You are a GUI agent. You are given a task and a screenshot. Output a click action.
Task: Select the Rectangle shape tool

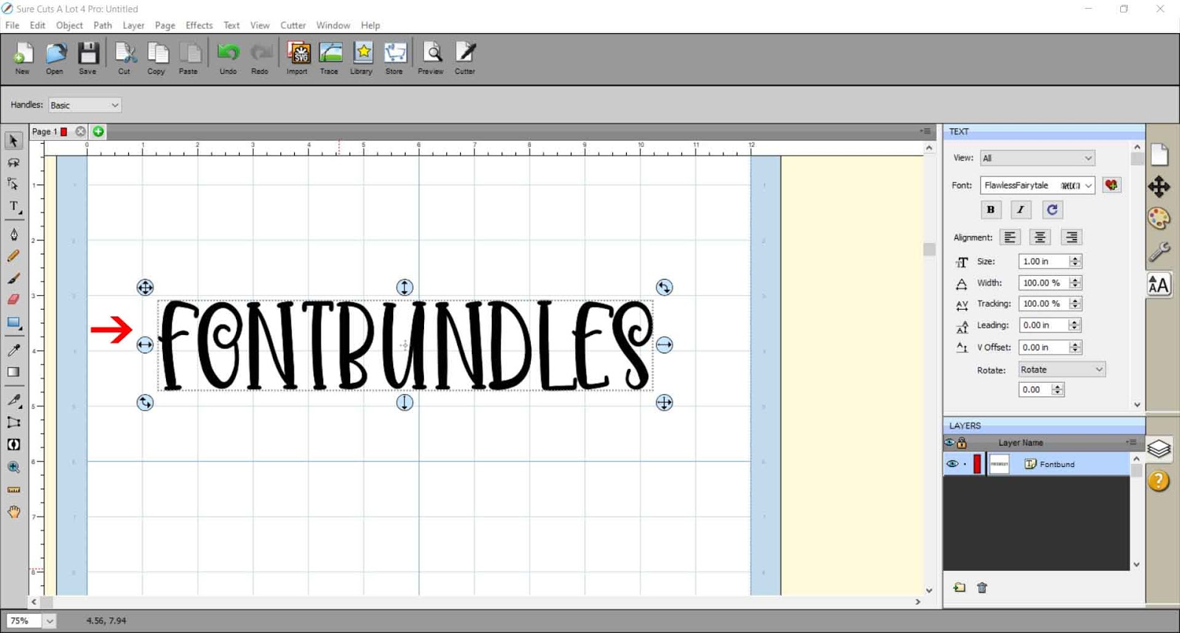point(13,322)
